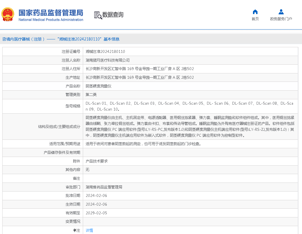Click the 批准日期 value 2024-02-06
The width and height of the screenshot is (302, 234).
96,195
